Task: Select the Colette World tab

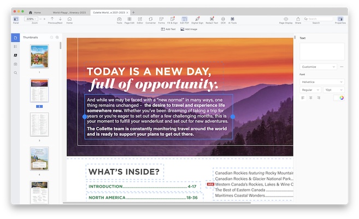Action: coord(109,13)
